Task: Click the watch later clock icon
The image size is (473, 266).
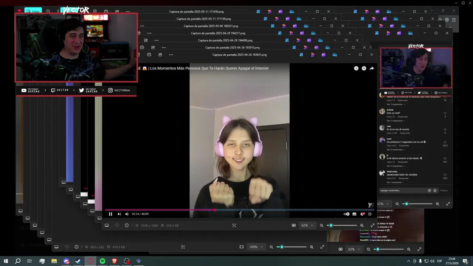Action: [x=364, y=68]
